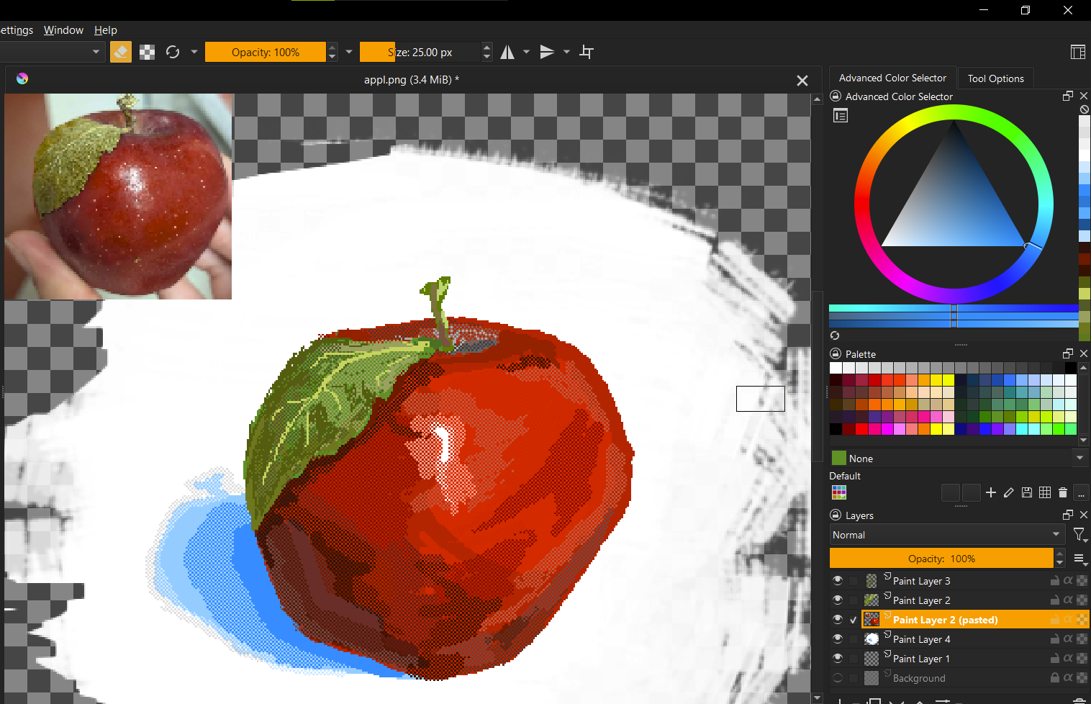Click the palette ellipsis button
Screen dimensions: 1091x704
click(x=1081, y=492)
